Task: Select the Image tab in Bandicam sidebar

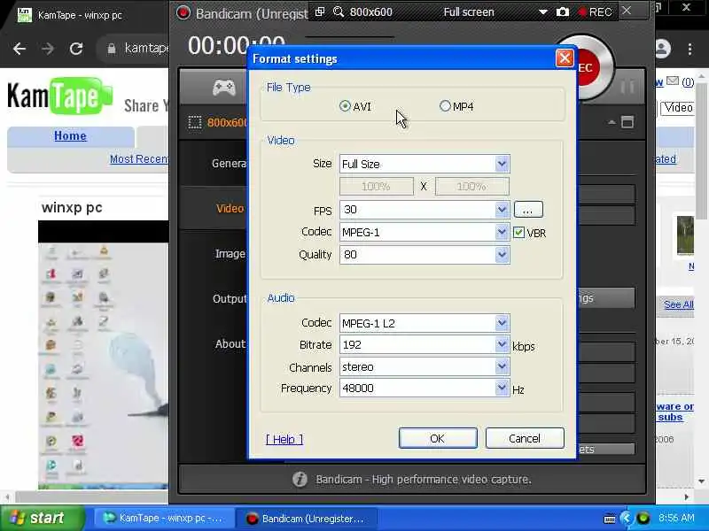Action: pos(230,254)
